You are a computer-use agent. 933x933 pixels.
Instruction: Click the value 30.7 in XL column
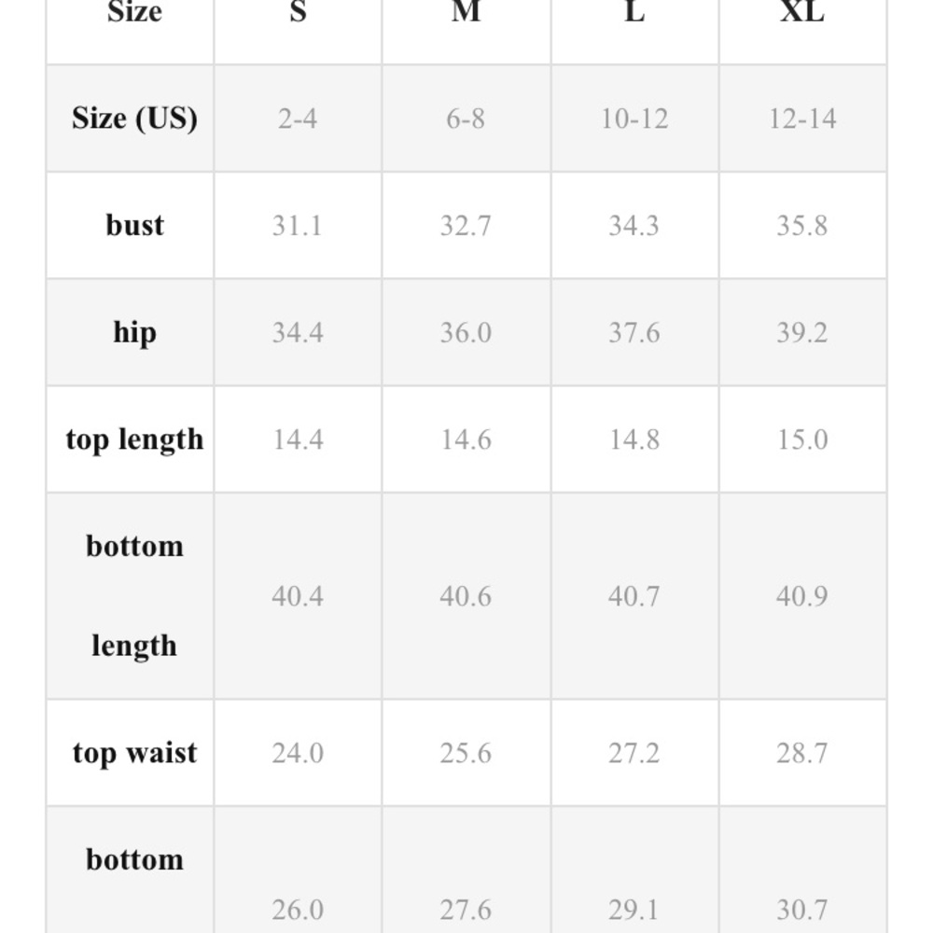[x=802, y=910]
